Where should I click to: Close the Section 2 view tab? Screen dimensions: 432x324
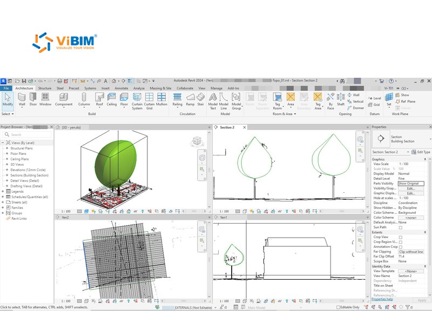pos(244,127)
